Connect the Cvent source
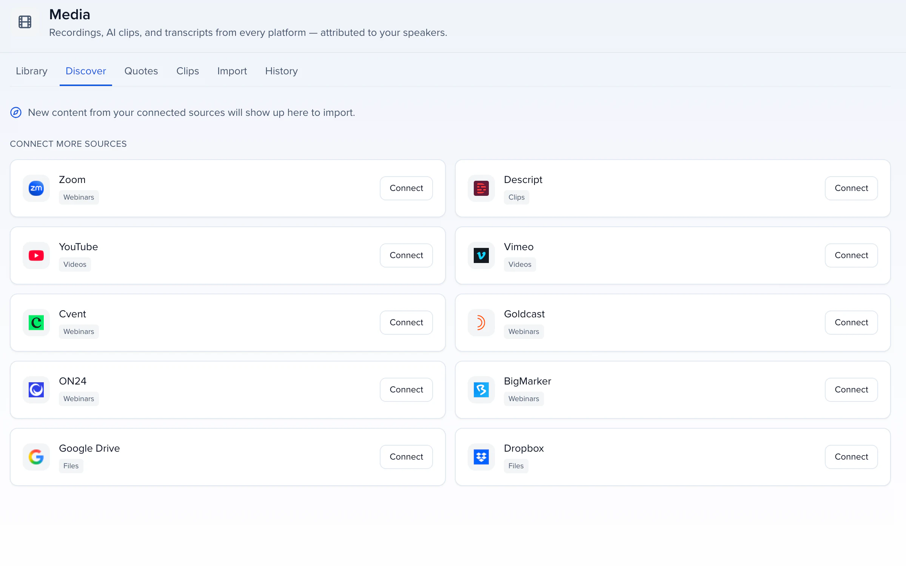This screenshot has width=906, height=566. pyautogui.click(x=406, y=323)
